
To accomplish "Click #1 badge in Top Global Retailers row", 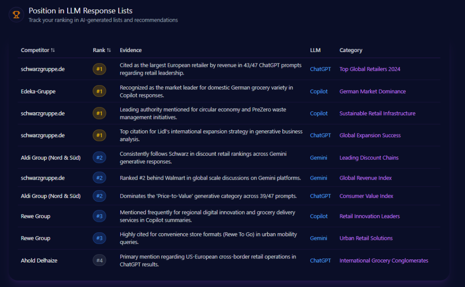I will tap(99, 69).
